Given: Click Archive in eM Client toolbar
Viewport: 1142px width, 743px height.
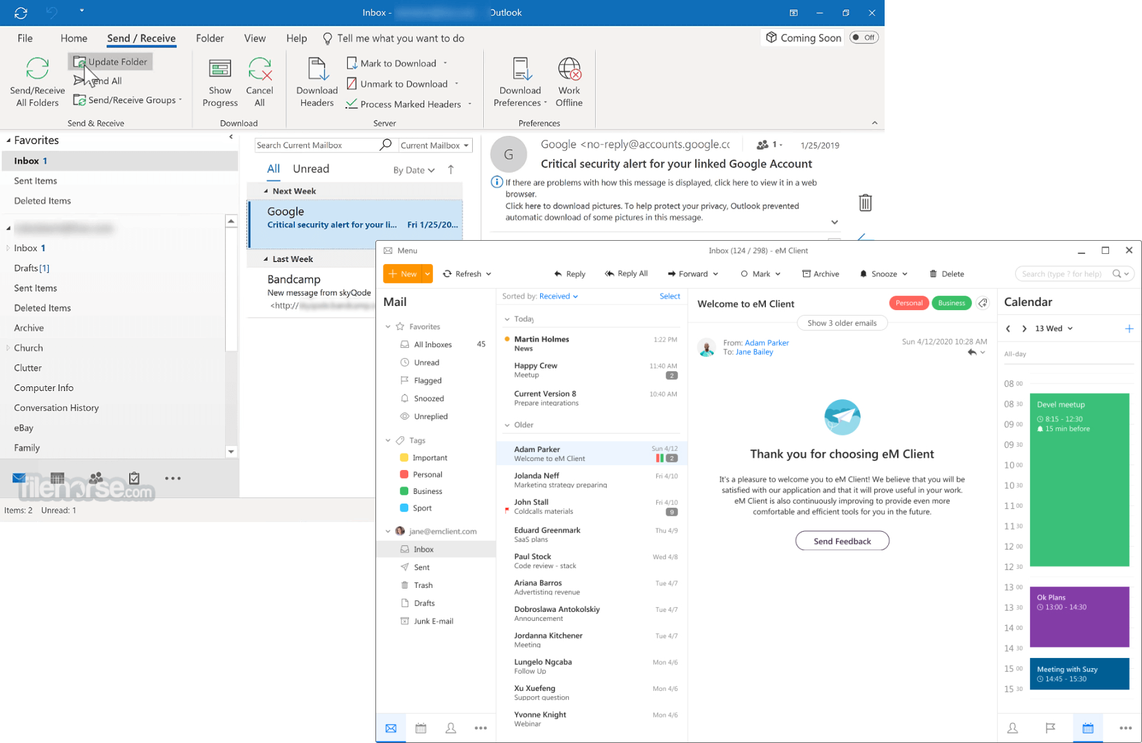Looking at the screenshot, I should (x=821, y=274).
